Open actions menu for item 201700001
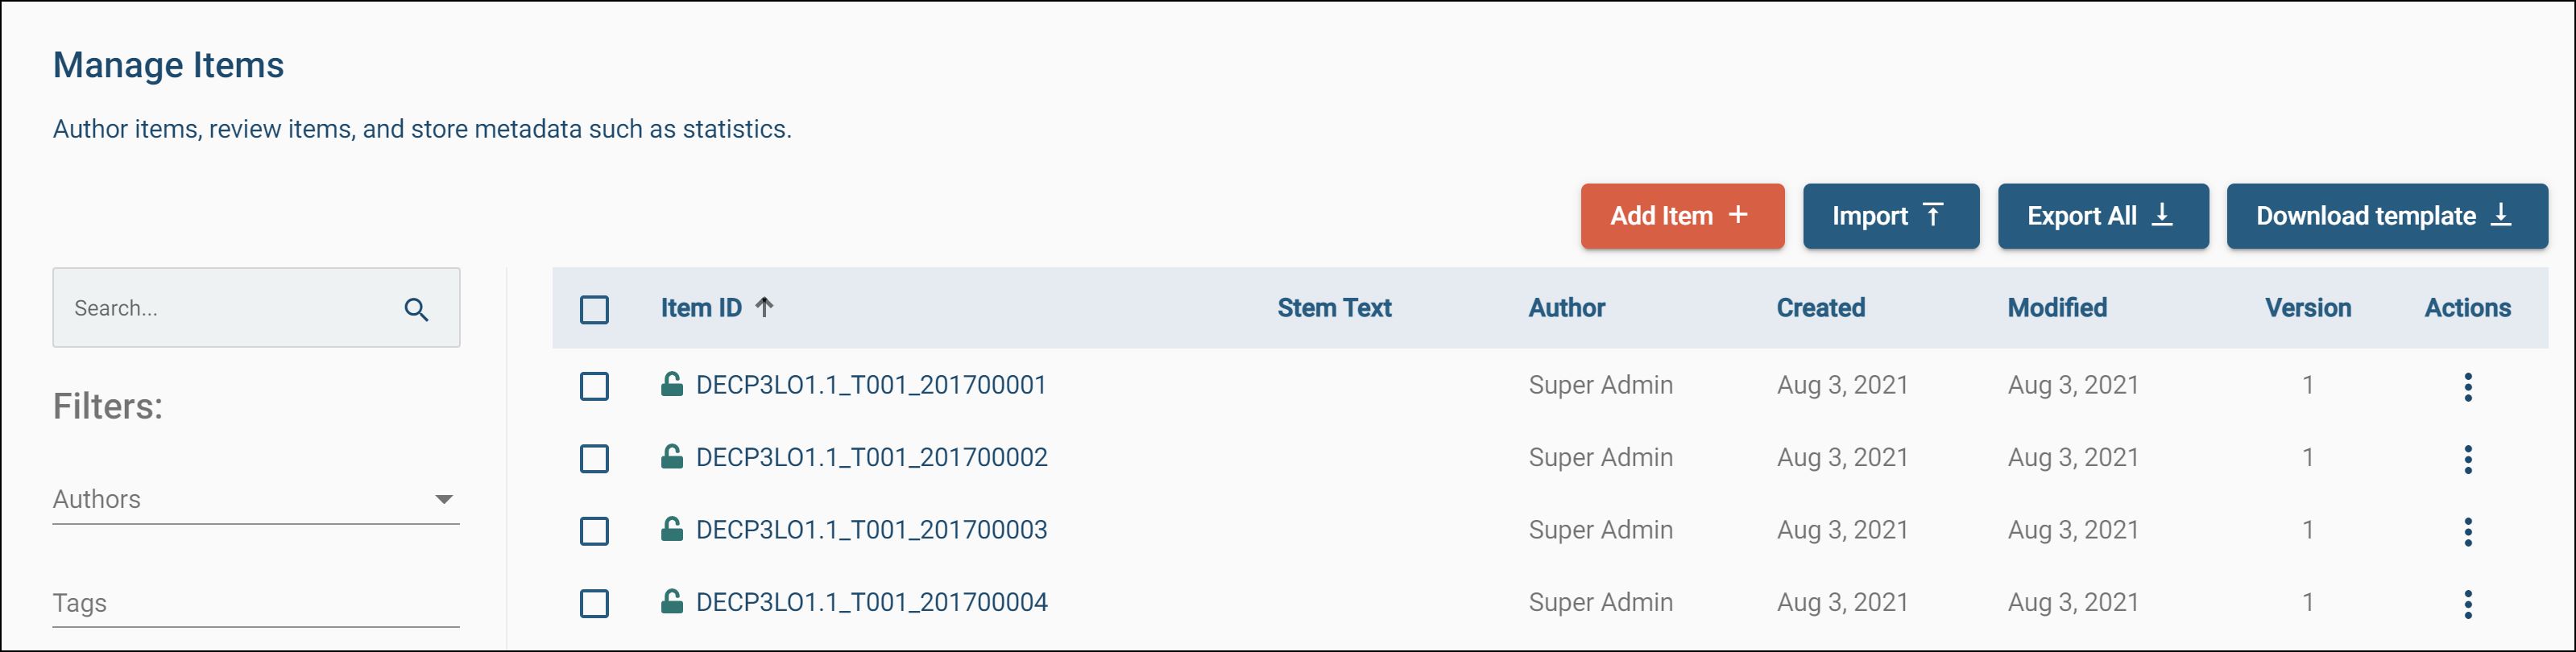This screenshot has height=652, width=2576. click(x=2467, y=387)
